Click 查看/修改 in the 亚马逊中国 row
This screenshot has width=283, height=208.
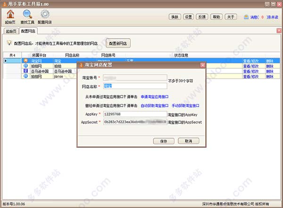[251, 72]
